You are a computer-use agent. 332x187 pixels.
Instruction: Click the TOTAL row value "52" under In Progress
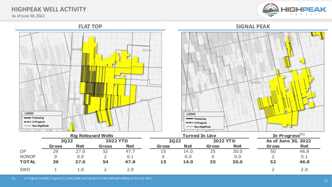(x=273, y=162)
